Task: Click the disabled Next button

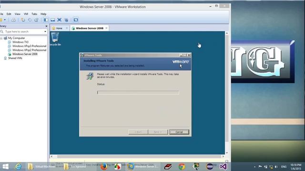Action: [x=158, y=132]
